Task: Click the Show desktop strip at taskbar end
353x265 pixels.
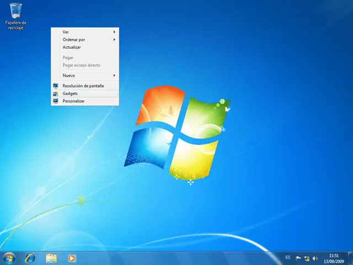Action: pos(351,258)
